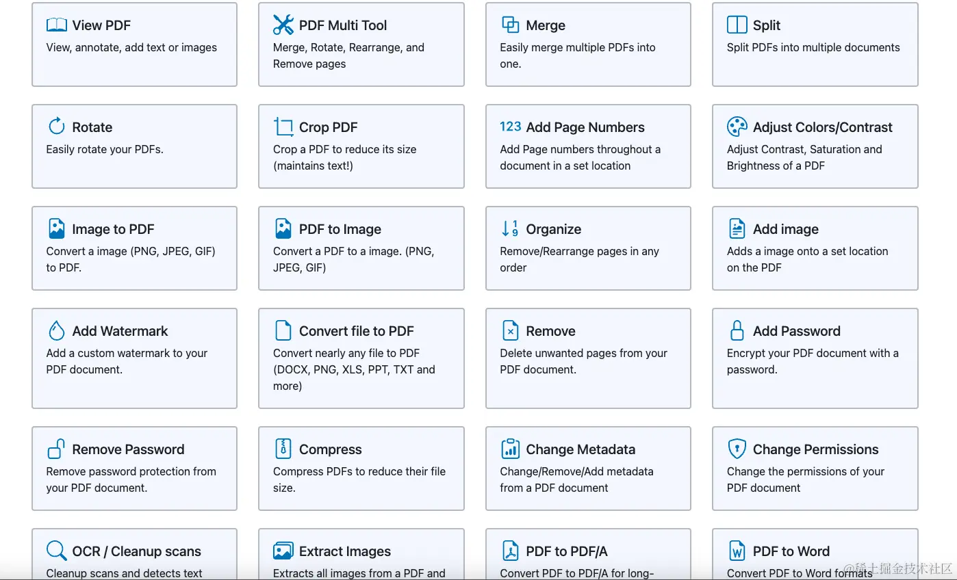Click 'Add Page numbers throughout a document' description

pyautogui.click(x=580, y=157)
